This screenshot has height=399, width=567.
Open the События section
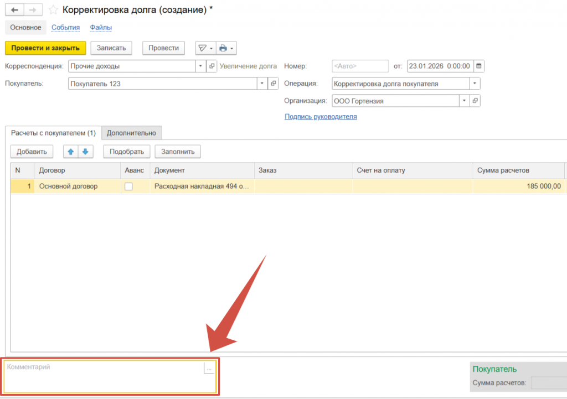[x=65, y=27]
